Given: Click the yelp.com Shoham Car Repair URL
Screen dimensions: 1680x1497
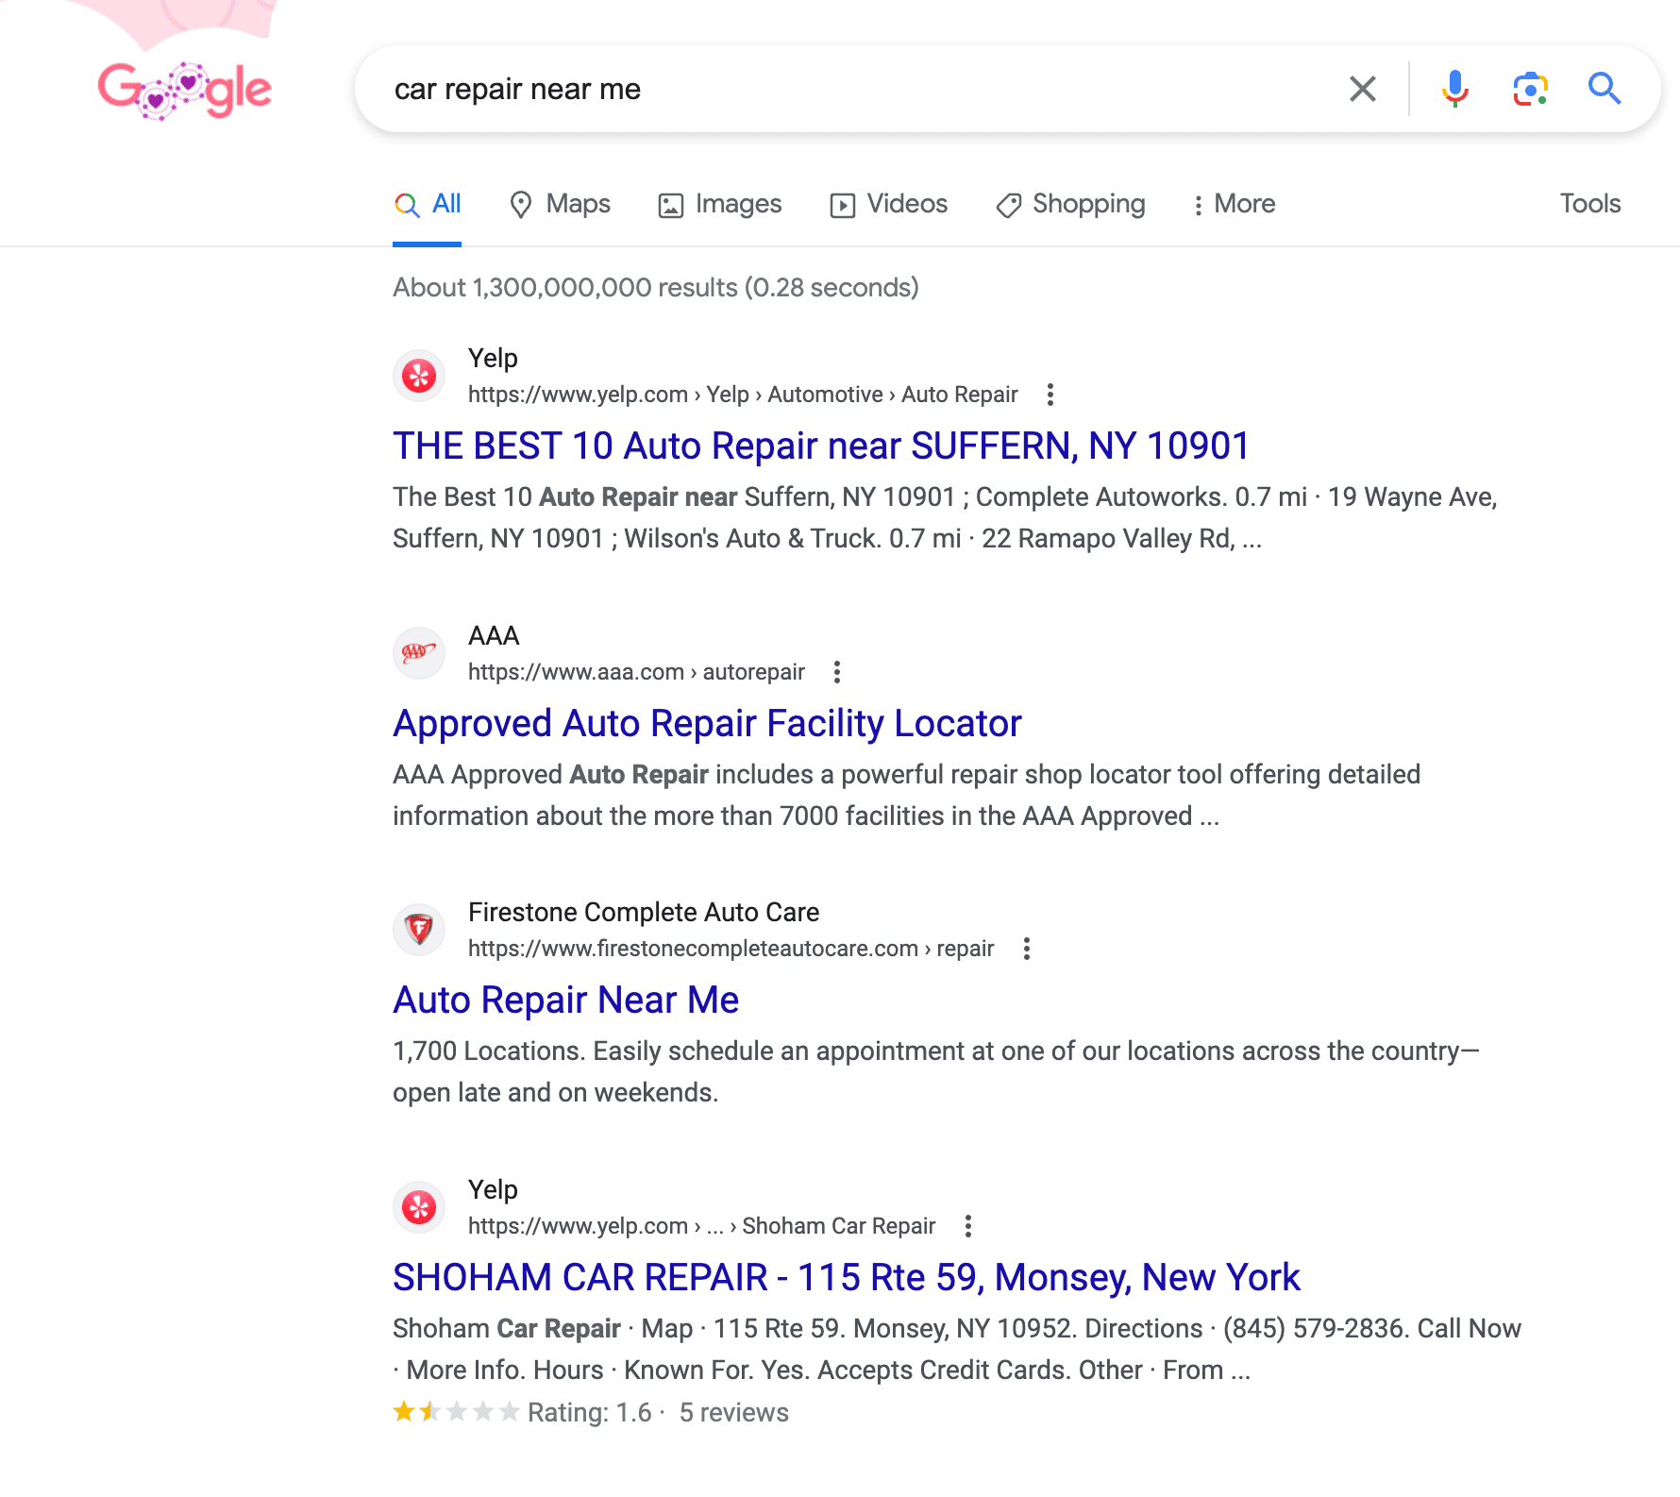Looking at the screenshot, I should (x=701, y=1226).
